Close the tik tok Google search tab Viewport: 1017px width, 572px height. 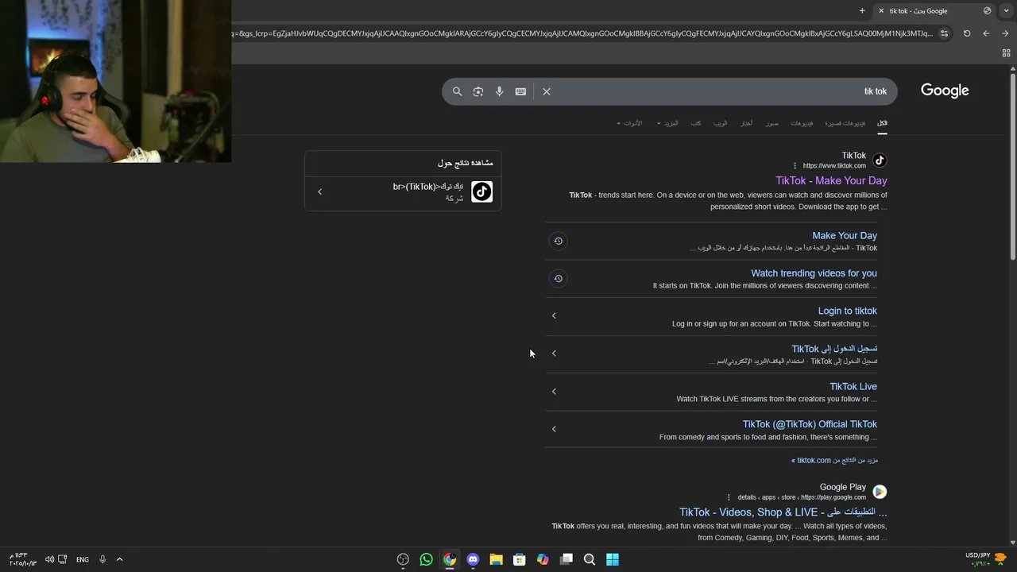point(880,11)
